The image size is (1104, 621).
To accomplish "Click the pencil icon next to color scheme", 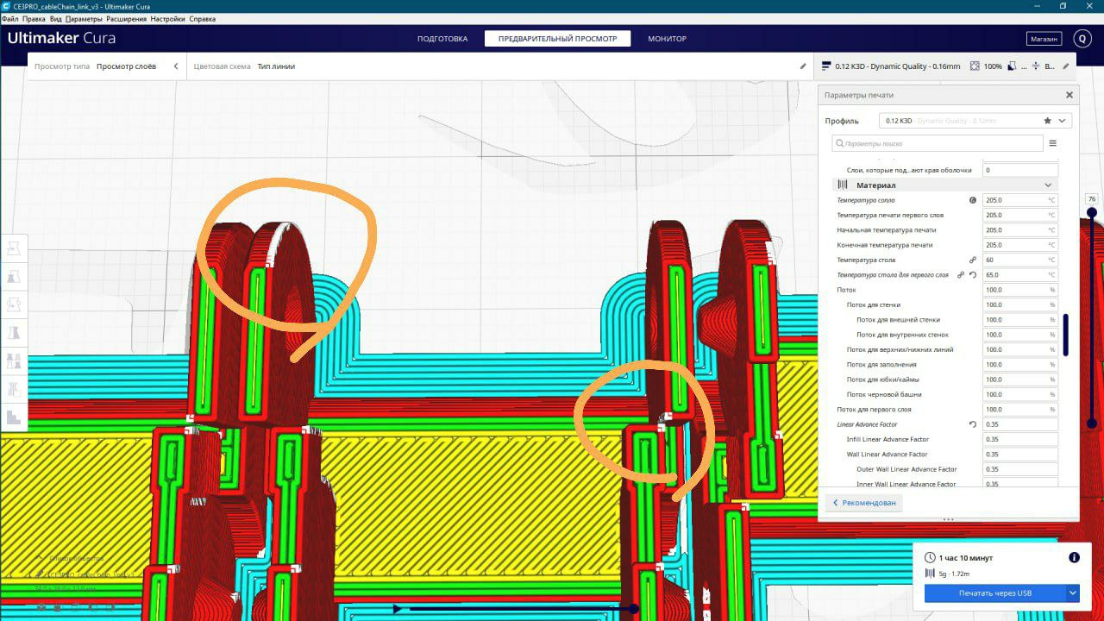I will (x=802, y=66).
